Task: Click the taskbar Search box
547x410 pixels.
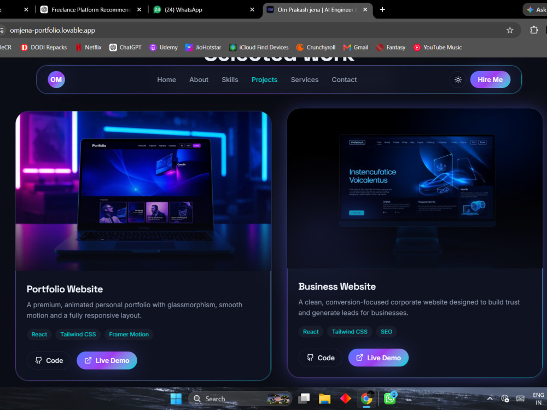Action: click(240, 399)
